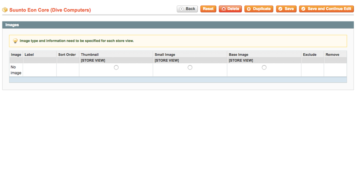The width and height of the screenshot is (359, 170).
Task: Click the blue footer row of the table
Action: [178, 80]
